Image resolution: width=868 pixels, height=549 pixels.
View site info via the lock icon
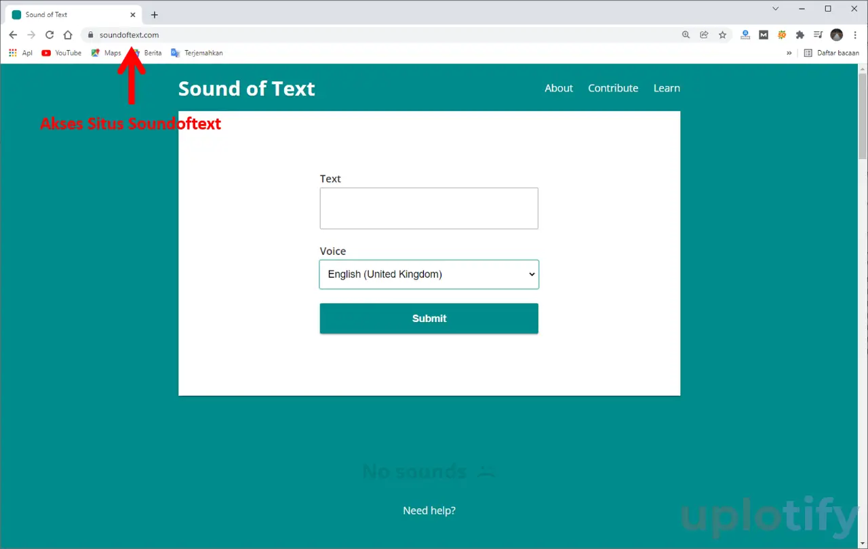point(90,35)
